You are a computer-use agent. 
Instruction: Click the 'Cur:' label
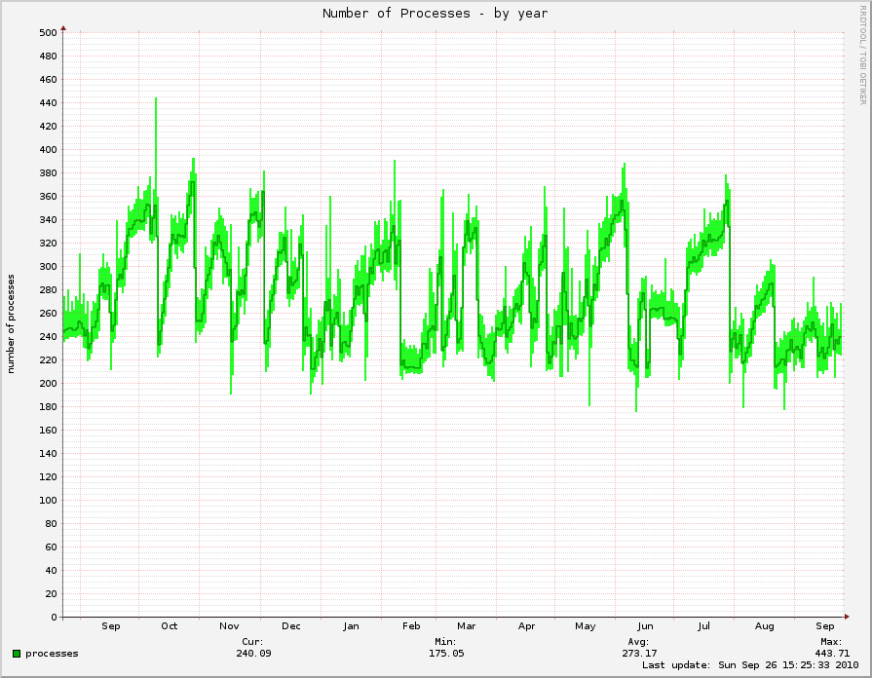(253, 641)
